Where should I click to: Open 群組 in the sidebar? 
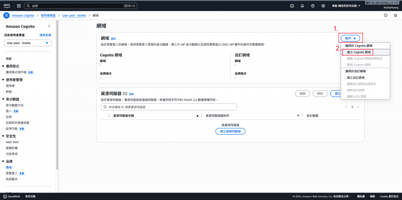coord(9,92)
